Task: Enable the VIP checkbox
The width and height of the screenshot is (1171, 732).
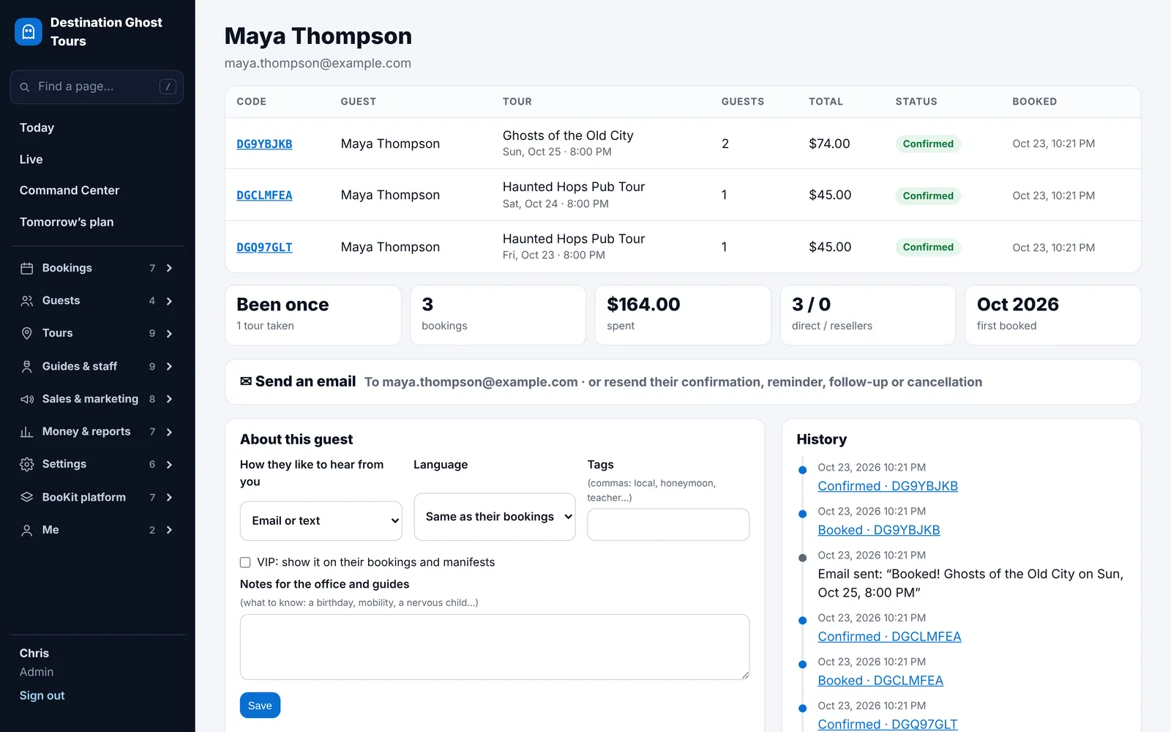Action: click(x=245, y=562)
